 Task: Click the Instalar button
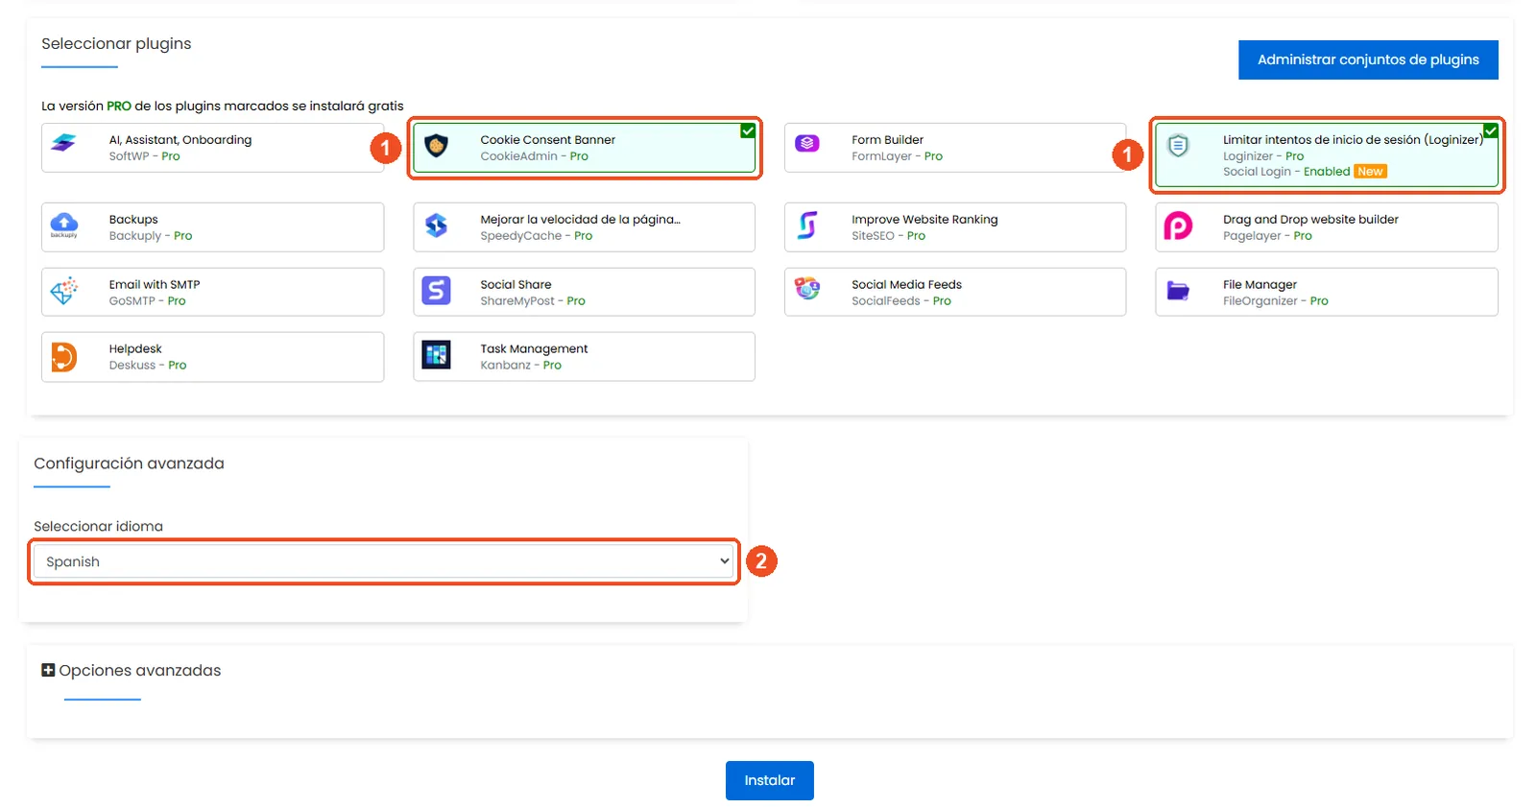[x=770, y=780]
